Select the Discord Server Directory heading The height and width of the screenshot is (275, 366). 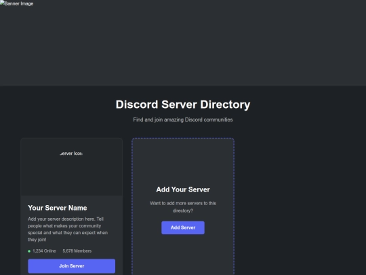pos(183,105)
